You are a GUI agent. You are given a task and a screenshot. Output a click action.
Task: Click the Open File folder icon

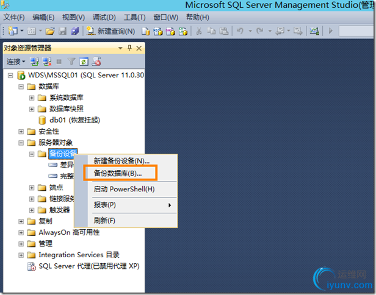[x=50, y=31]
